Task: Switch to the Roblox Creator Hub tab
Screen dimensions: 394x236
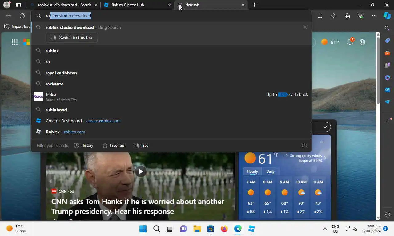Action: [137, 5]
